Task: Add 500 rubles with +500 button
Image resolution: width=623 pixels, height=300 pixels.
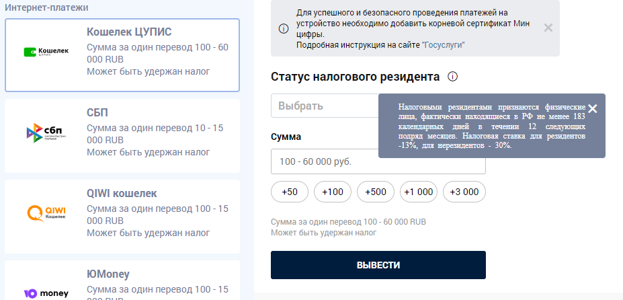Action: tap(376, 192)
